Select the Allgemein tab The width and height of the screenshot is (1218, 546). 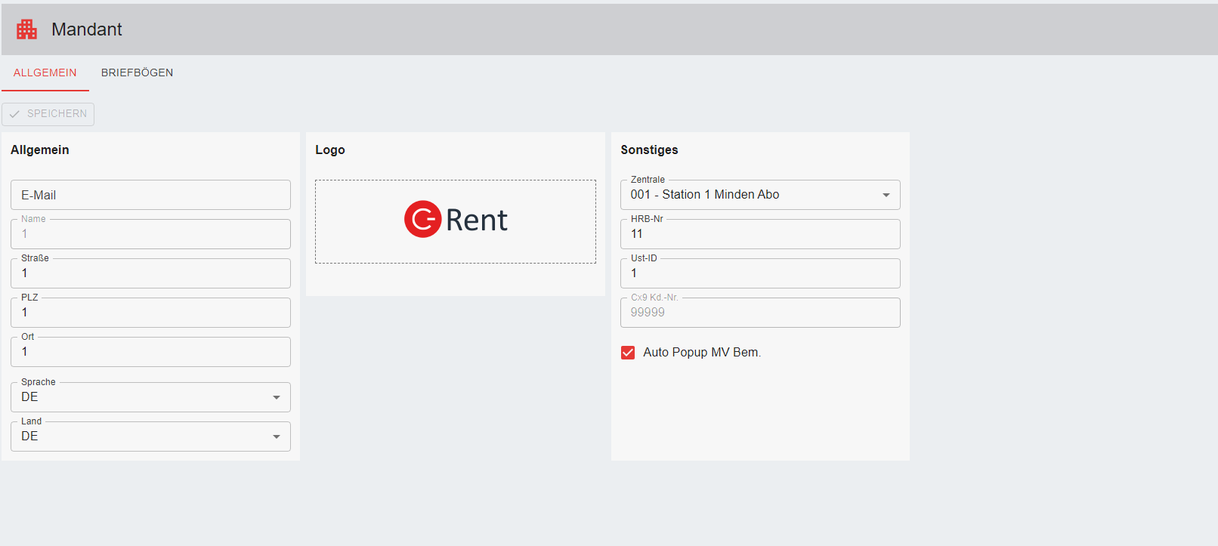pos(45,72)
